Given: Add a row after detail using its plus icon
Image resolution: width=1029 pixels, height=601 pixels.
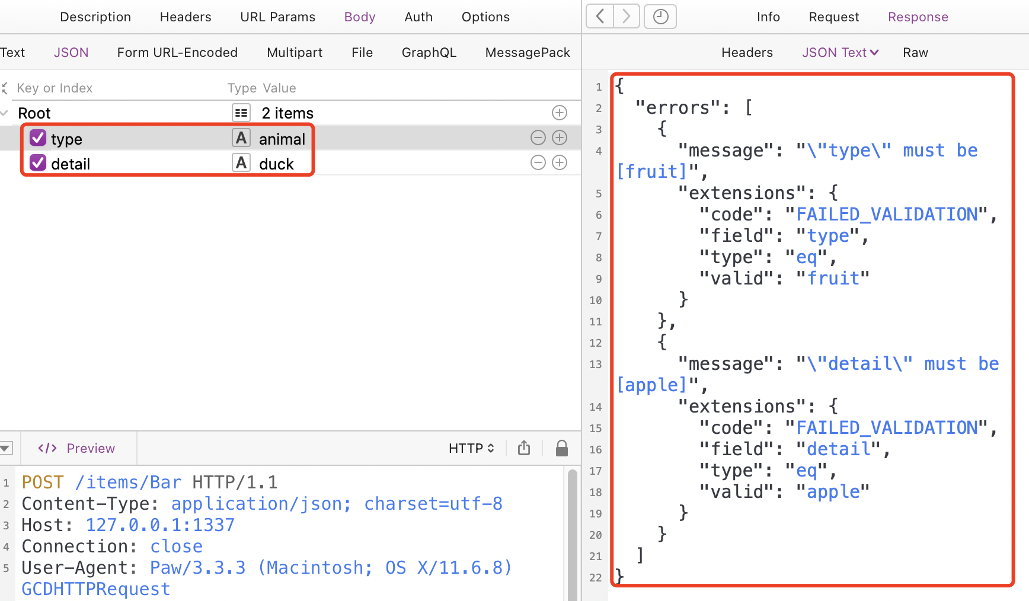Looking at the screenshot, I should tap(560, 162).
